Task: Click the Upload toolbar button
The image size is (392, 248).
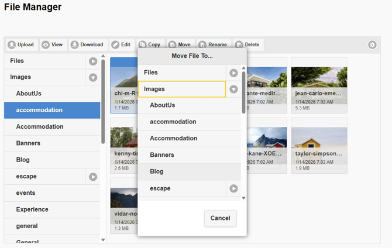Action: pyautogui.click(x=22, y=45)
